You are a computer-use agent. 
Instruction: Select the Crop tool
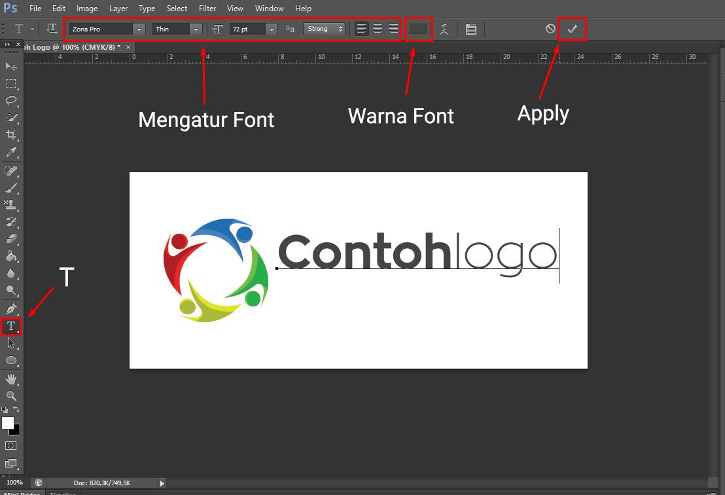click(10, 135)
